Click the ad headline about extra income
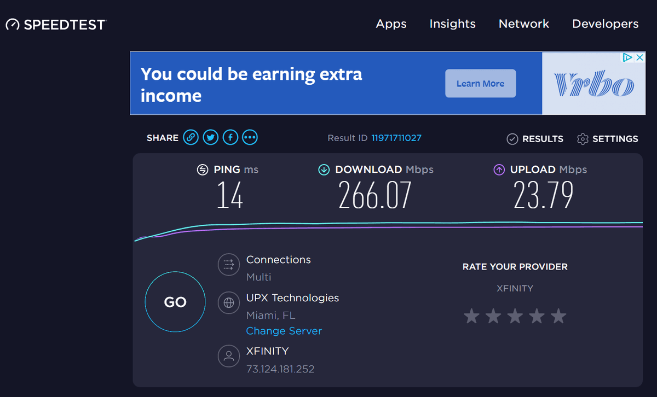This screenshot has width=657, height=397. 251,84
